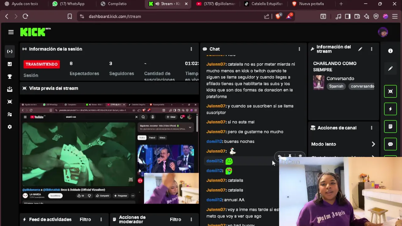This screenshot has width=402, height=226.
Task: Open Brave Shields lion icon
Action: tap(278, 16)
